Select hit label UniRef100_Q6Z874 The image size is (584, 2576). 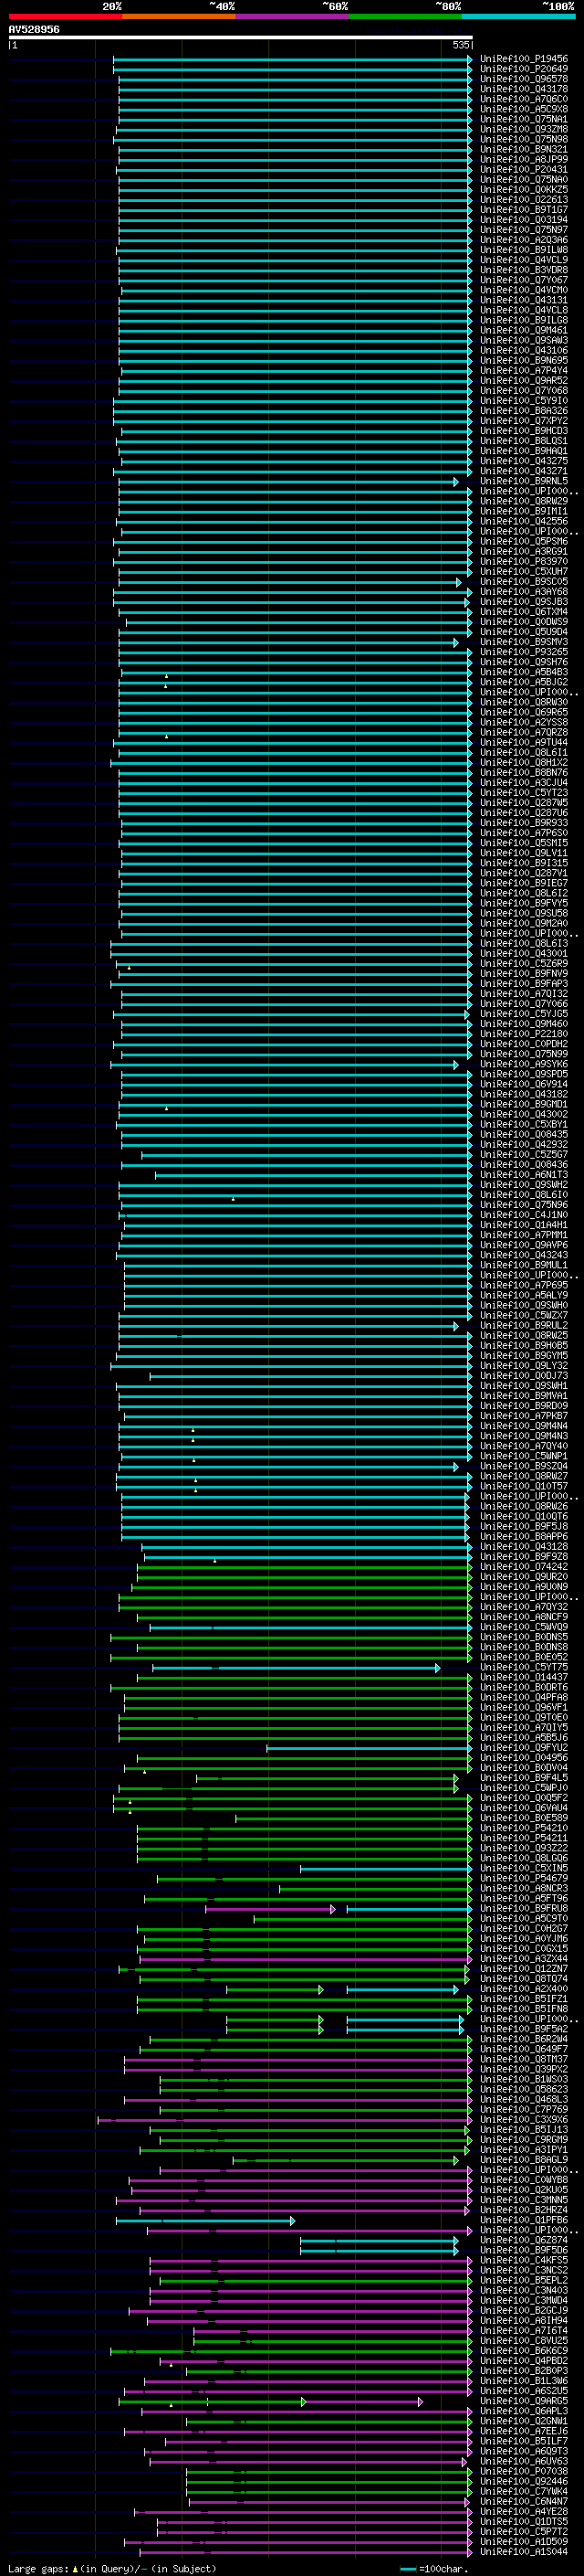point(524,2241)
